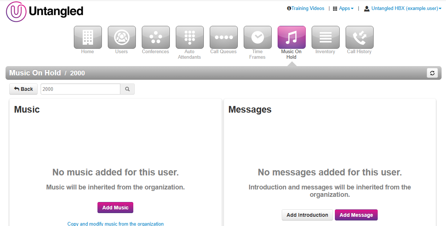Screen dimensions: 446x226
Task: Open the Untangled HBX user dropdown
Action: point(404,8)
